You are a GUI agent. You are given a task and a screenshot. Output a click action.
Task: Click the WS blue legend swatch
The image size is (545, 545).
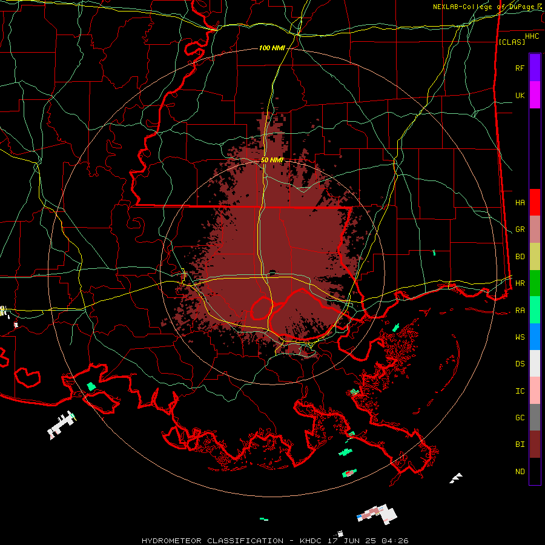(535, 337)
